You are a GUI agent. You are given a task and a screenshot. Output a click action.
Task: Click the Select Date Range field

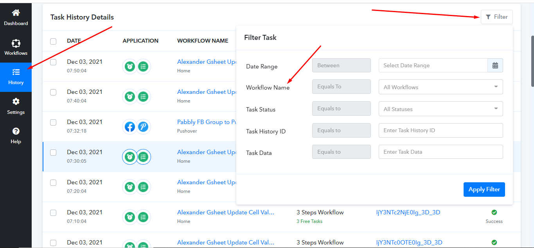click(x=433, y=65)
